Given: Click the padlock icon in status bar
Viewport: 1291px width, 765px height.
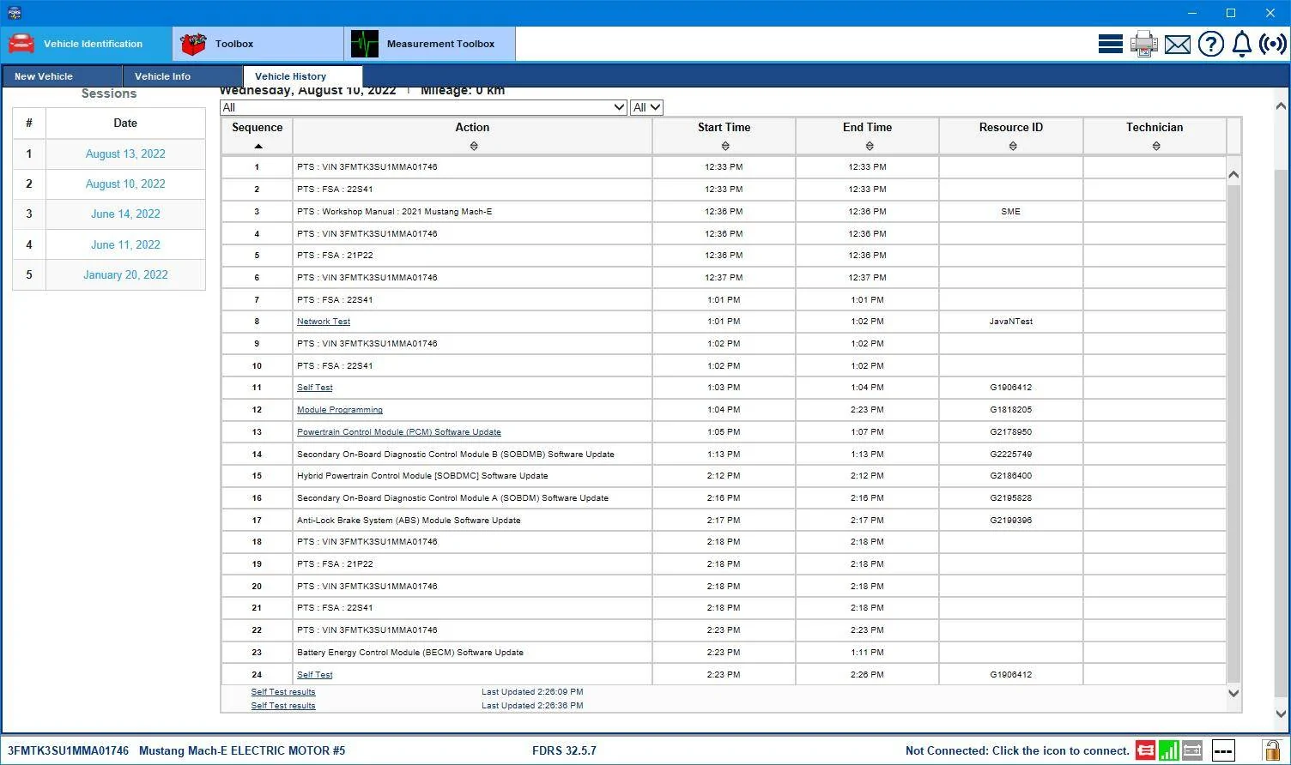Looking at the screenshot, I should tap(1270, 750).
